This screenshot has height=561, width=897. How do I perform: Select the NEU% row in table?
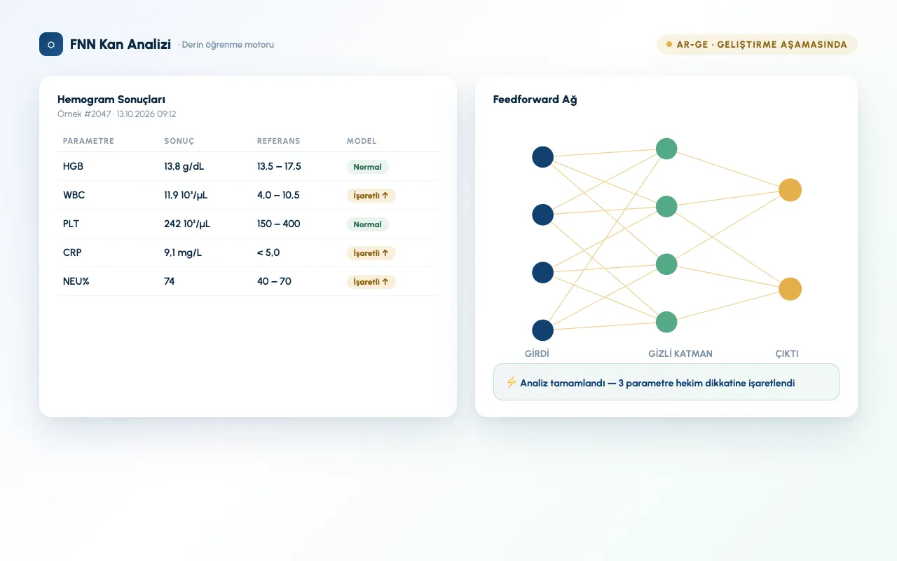pos(248,281)
